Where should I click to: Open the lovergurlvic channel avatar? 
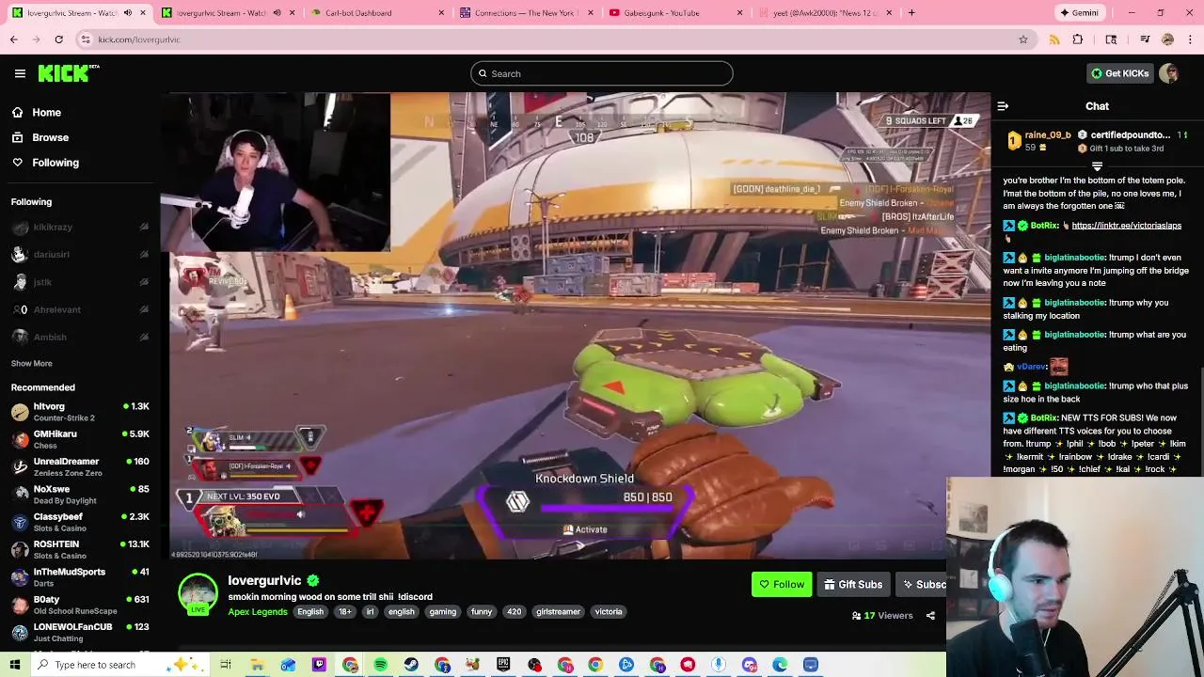[x=198, y=593]
